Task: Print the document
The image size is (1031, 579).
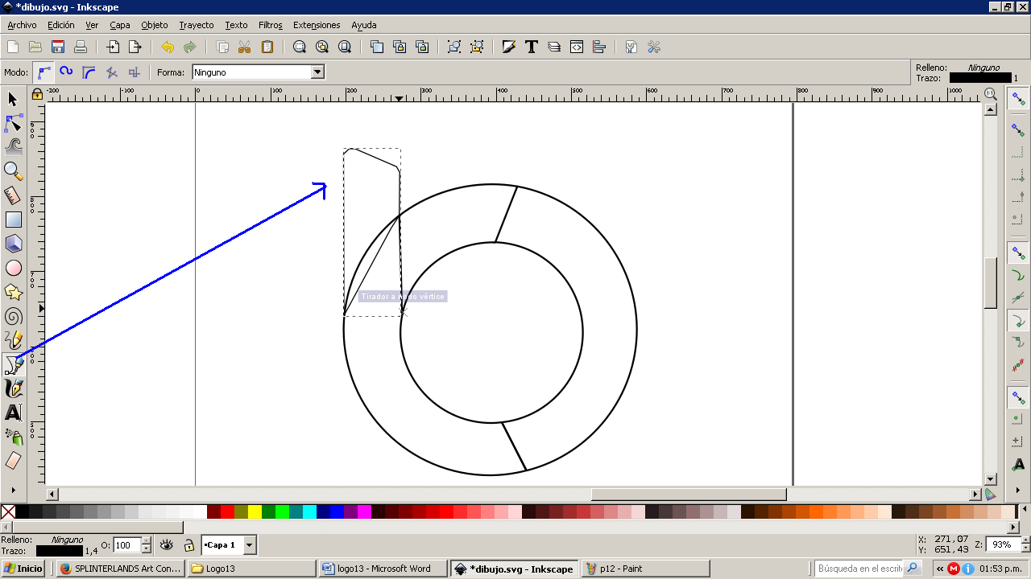Action: click(81, 47)
